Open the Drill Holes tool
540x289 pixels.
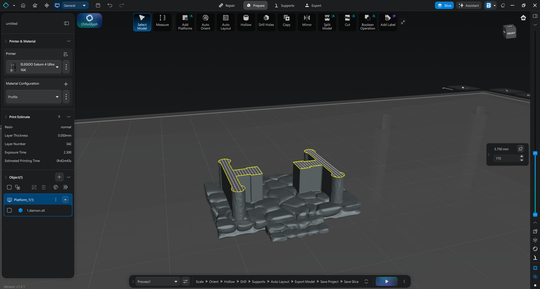(266, 22)
